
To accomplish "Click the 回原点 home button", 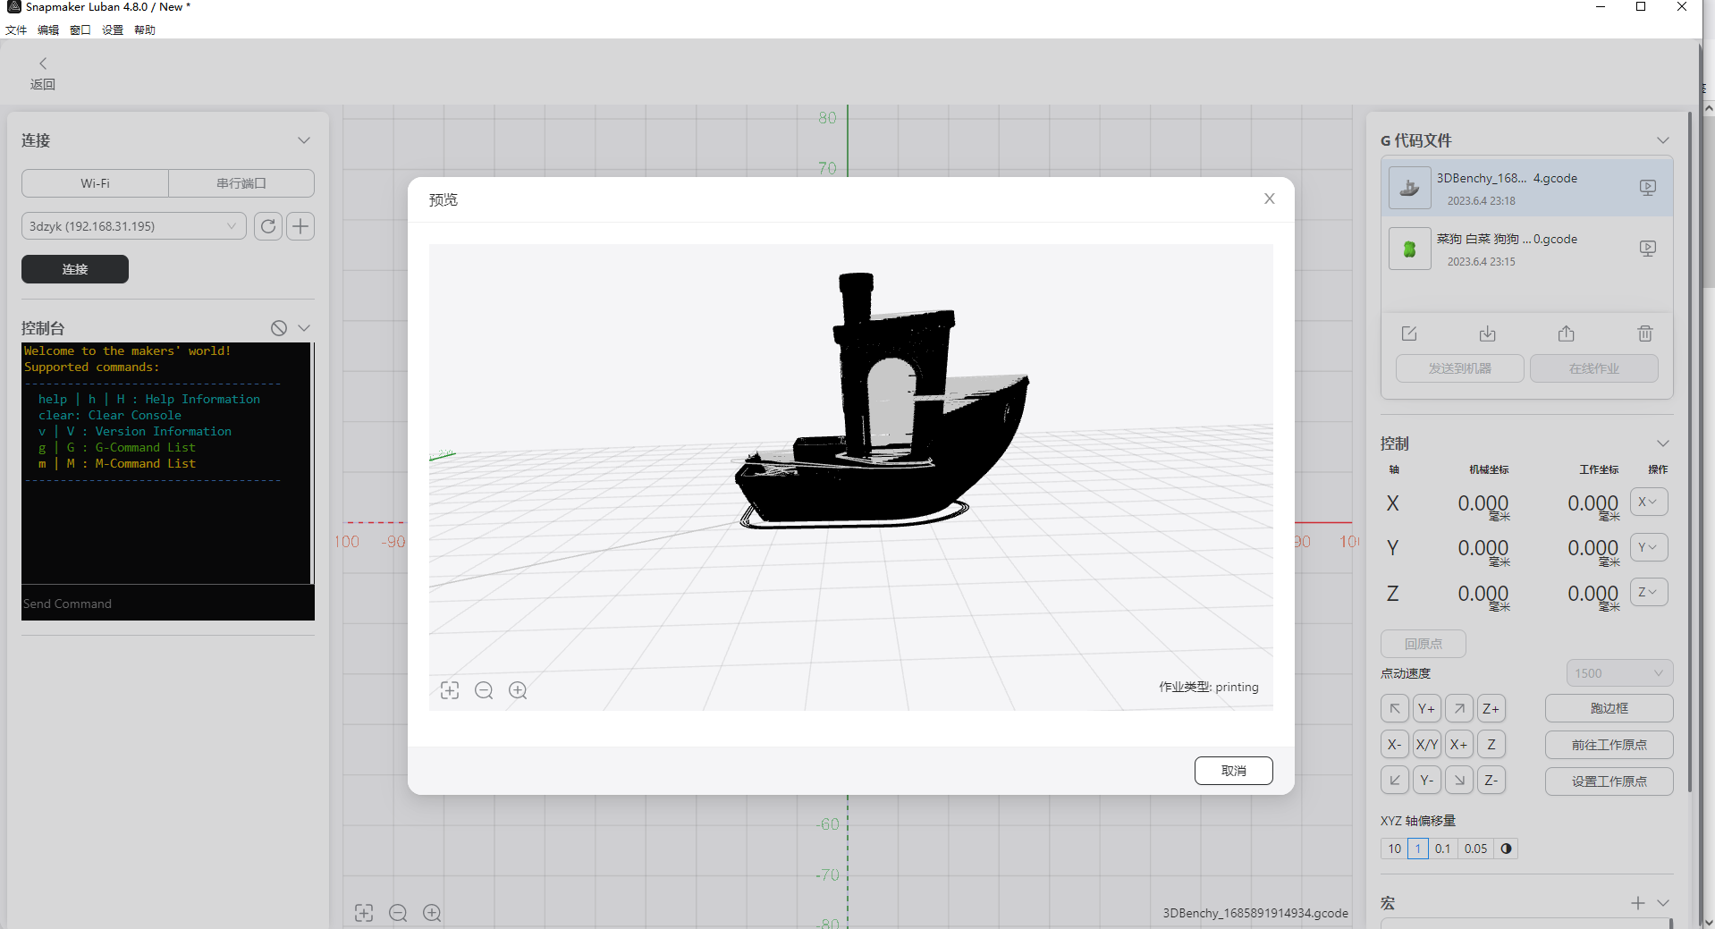I will click(x=1424, y=644).
